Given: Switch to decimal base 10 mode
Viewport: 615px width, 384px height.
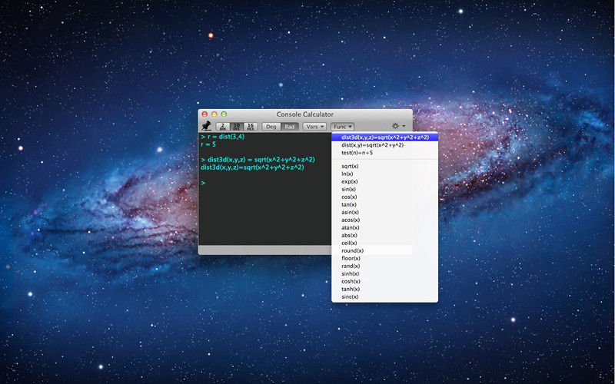Looking at the screenshot, I should click(x=237, y=127).
